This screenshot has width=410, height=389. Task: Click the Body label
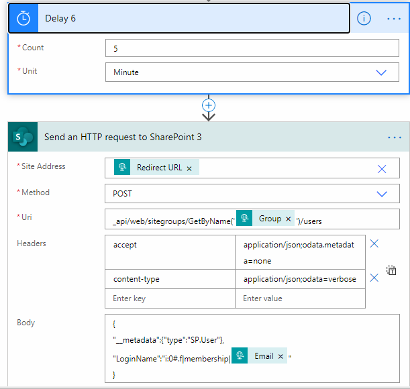[x=25, y=323]
